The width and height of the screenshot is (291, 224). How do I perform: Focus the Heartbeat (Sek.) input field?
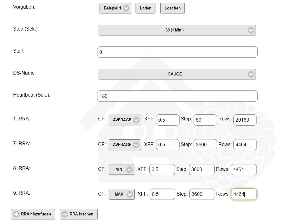177,96
